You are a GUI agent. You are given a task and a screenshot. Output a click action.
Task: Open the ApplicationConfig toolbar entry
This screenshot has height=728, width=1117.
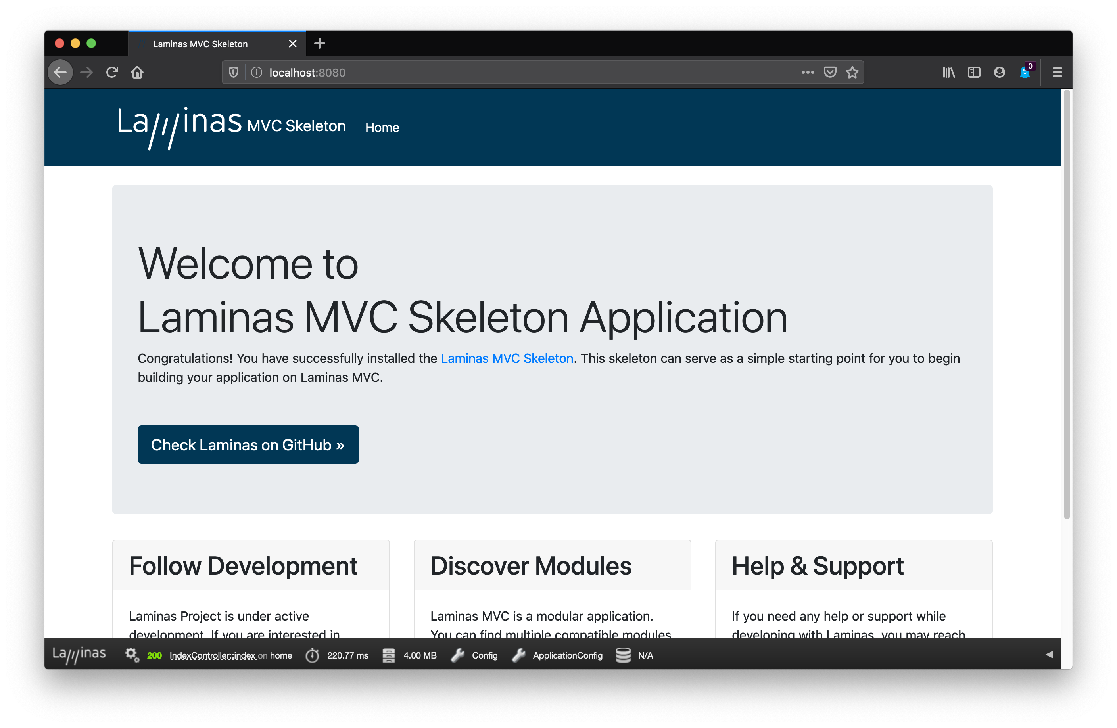(557, 655)
